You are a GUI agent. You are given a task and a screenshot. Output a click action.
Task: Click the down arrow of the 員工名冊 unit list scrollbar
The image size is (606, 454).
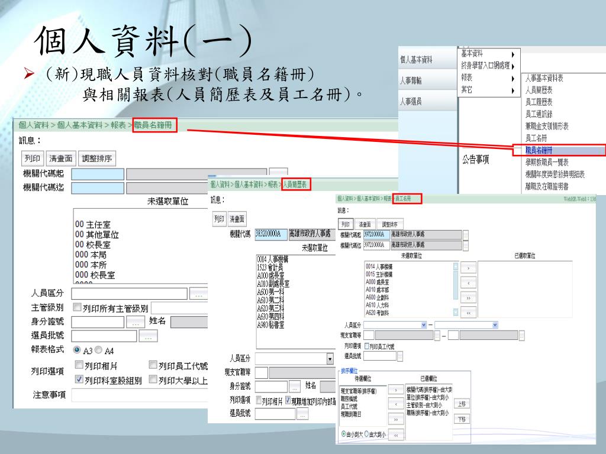pos(456,312)
